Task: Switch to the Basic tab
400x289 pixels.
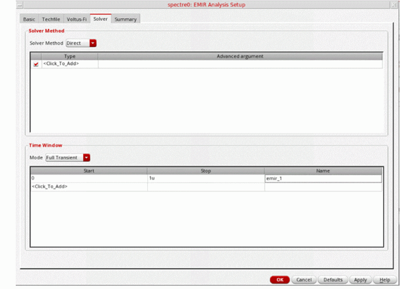Action: 29,19
